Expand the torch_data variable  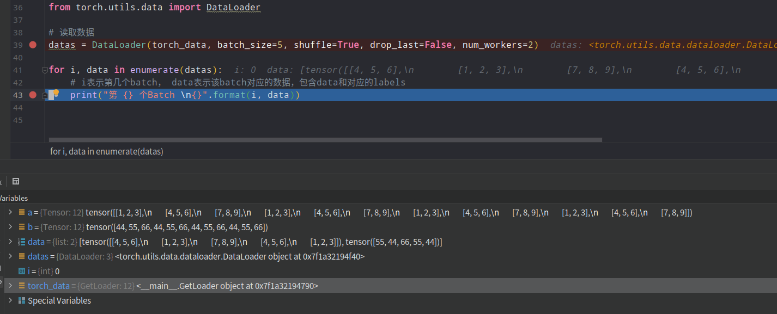(x=10, y=285)
